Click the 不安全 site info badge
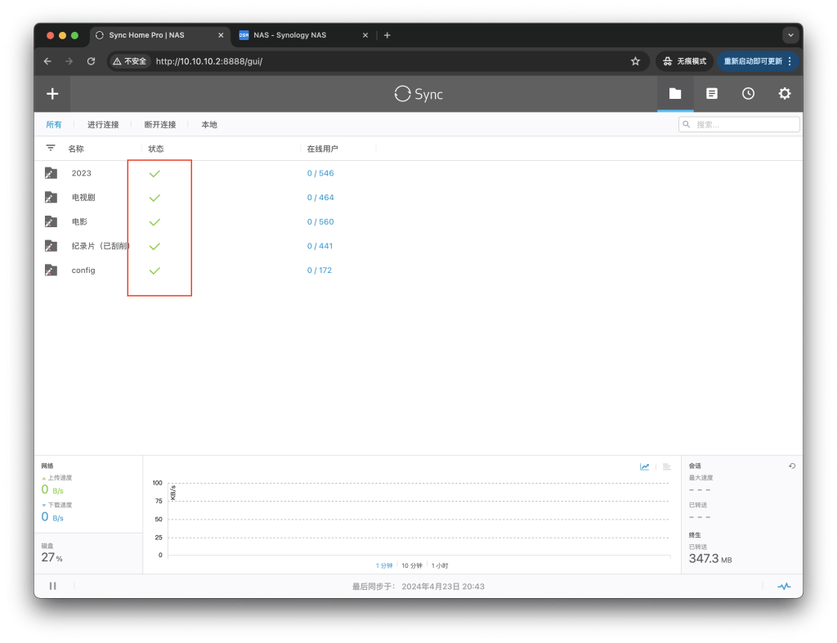Screen dimensions: 837x643 [x=130, y=61]
